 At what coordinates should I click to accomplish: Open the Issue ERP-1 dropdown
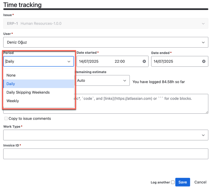[106, 24]
